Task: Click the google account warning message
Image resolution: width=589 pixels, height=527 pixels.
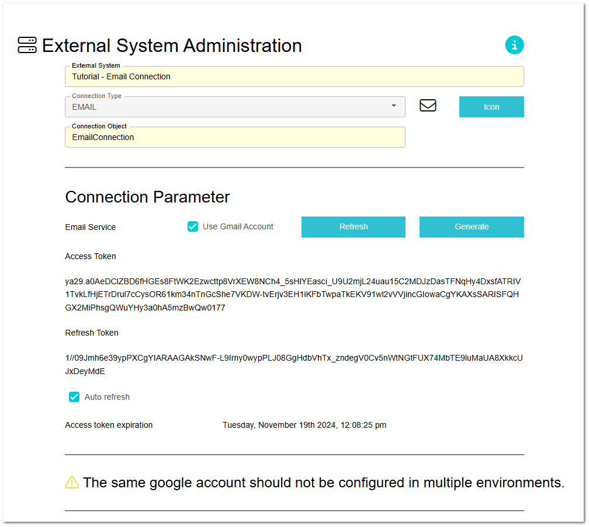Action: [324, 483]
